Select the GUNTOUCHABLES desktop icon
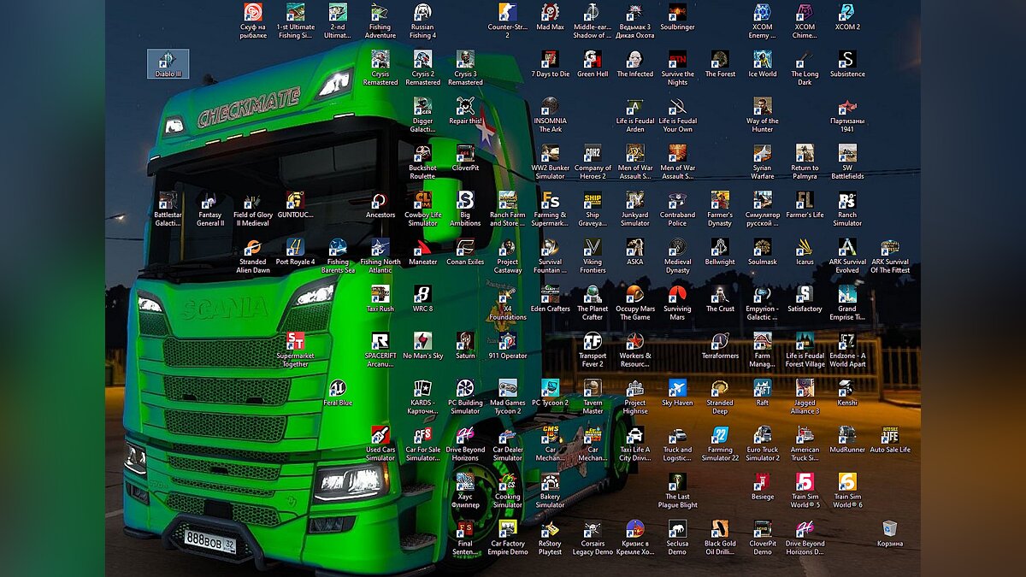Image resolution: width=1026 pixels, height=577 pixels. pyautogui.click(x=295, y=205)
